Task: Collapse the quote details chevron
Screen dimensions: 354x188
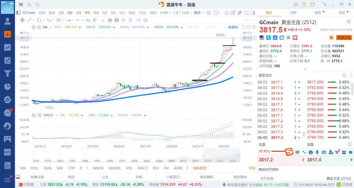Action: pyautogui.click(x=305, y=69)
